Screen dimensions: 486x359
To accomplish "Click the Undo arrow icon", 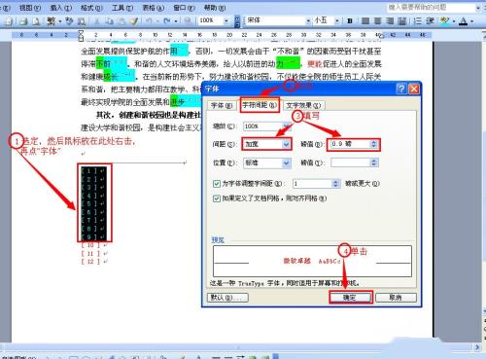I will point(149,21).
